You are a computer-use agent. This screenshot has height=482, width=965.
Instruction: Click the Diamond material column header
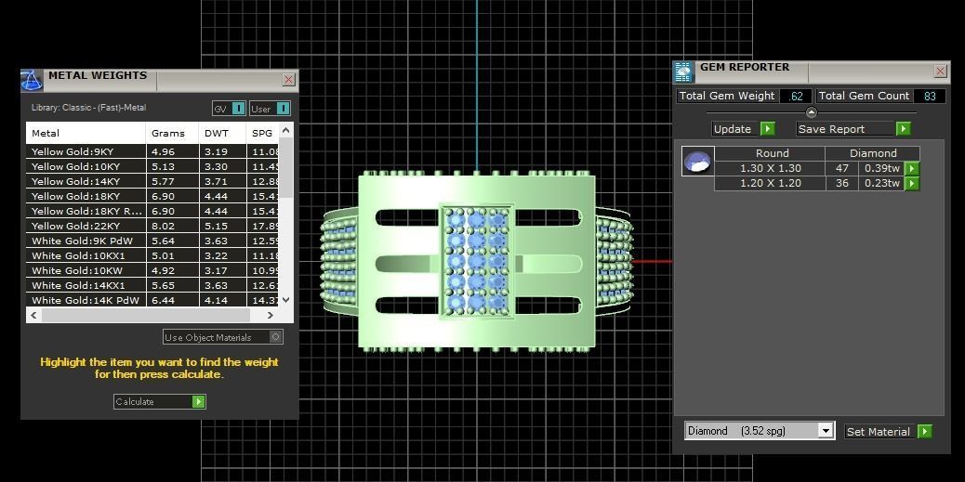(x=873, y=153)
